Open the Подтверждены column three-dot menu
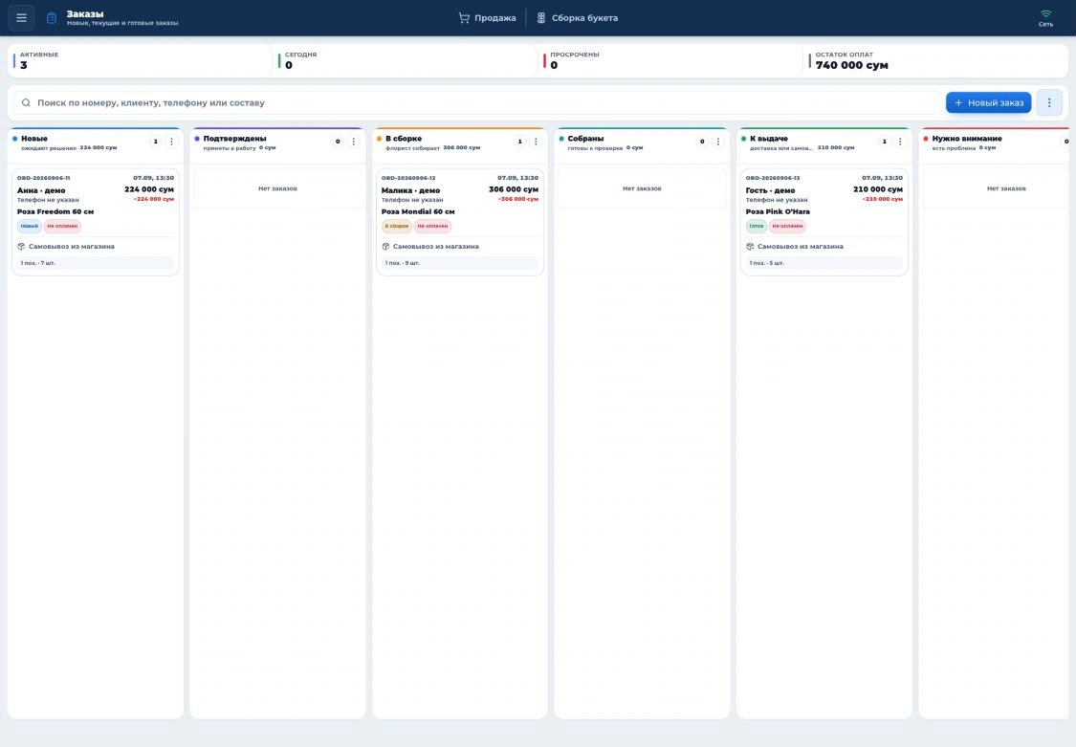The image size is (1076, 747). (353, 142)
